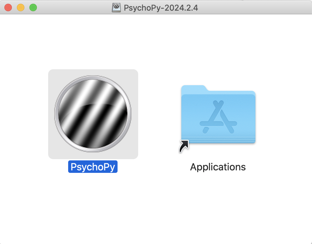Close the PsychoPy-2024.2.4 window
Image resolution: width=312 pixels, height=244 pixels.
point(8,7)
